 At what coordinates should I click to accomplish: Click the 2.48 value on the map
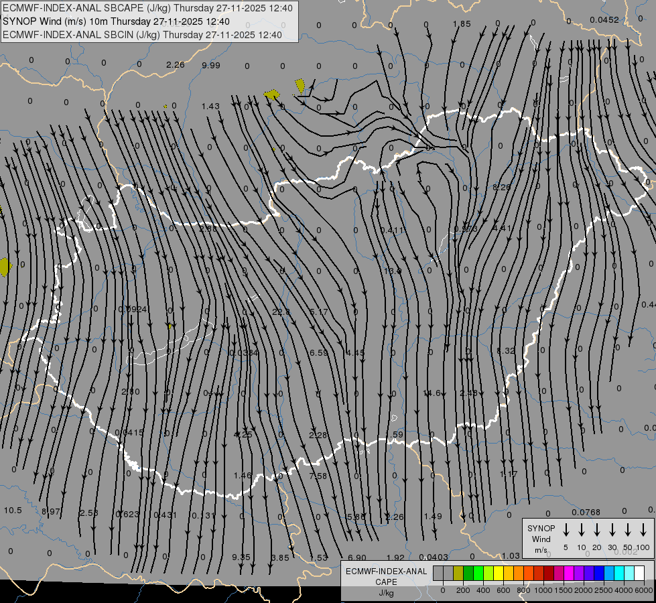[x=468, y=393]
